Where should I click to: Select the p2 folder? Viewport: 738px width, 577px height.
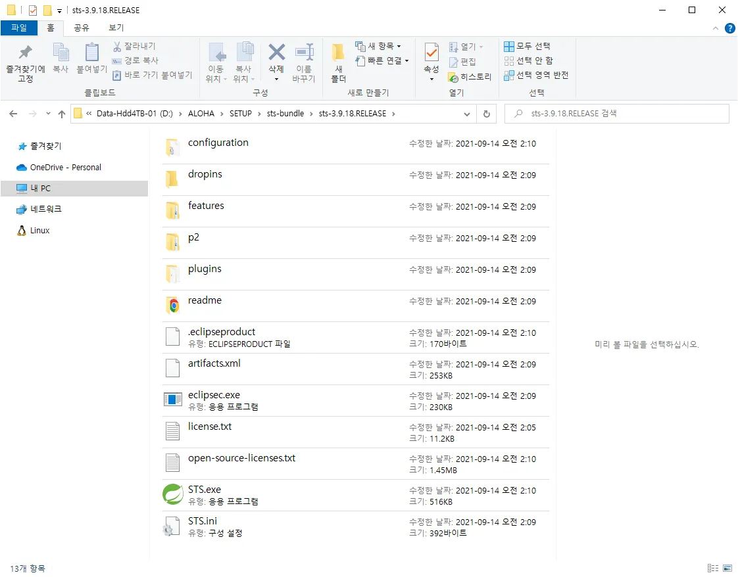point(355,242)
